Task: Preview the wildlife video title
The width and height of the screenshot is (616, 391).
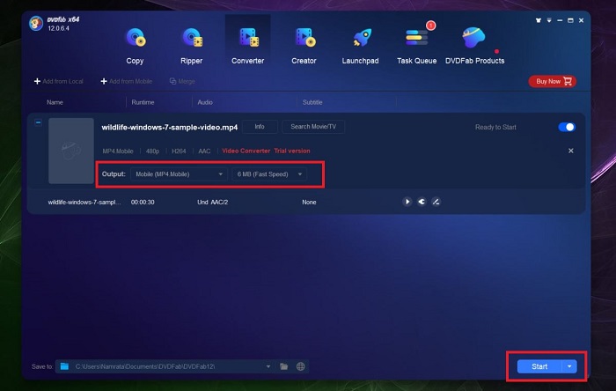Action: tap(407, 202)
